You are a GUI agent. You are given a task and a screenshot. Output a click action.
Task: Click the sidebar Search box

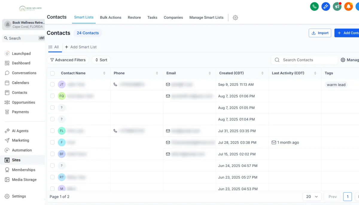23,38
